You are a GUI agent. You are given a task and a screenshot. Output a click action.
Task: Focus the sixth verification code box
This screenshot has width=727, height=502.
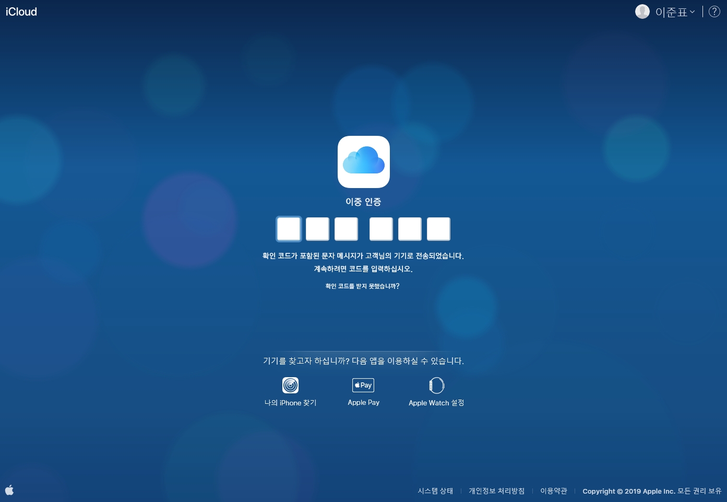[x=438, y=229]
